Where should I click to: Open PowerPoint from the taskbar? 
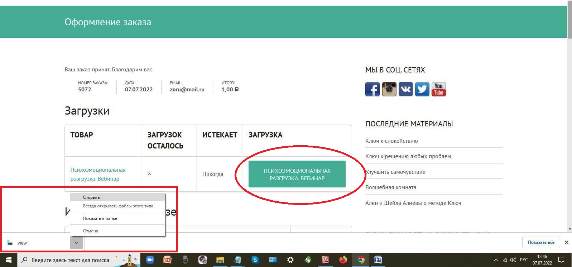tap(167, 260)
